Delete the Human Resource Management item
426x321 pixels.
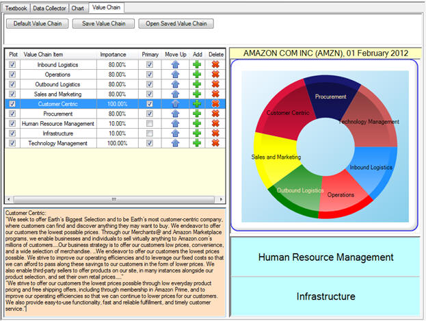point(215,123)
